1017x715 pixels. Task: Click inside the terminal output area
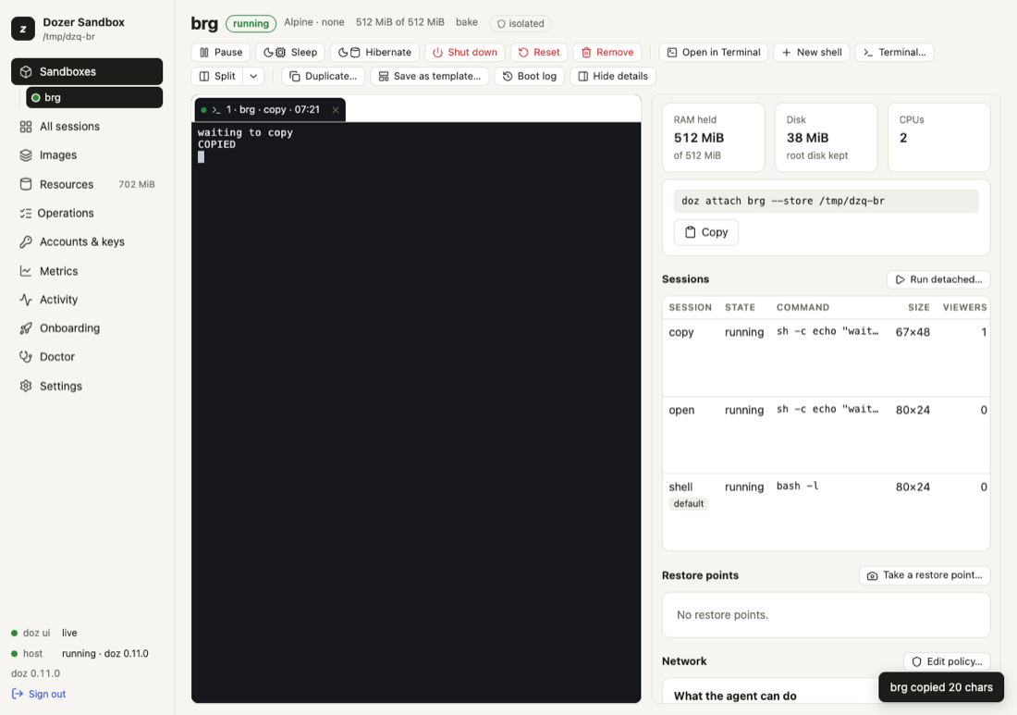416,413
